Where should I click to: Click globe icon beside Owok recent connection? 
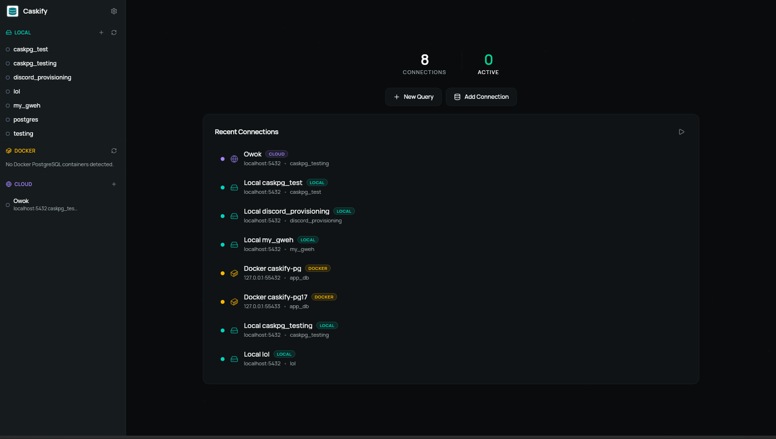point(234,159)
